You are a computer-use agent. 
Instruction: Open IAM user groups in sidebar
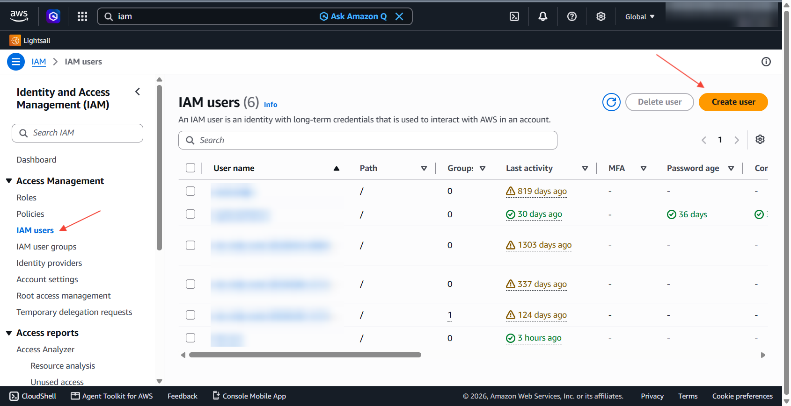coord(46,247)
